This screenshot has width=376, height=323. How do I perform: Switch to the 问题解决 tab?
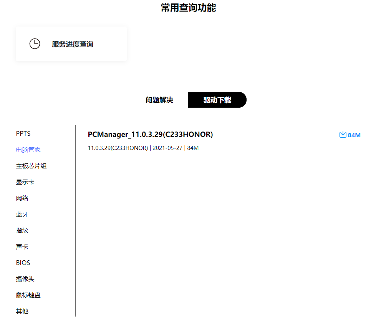point(159,100)
